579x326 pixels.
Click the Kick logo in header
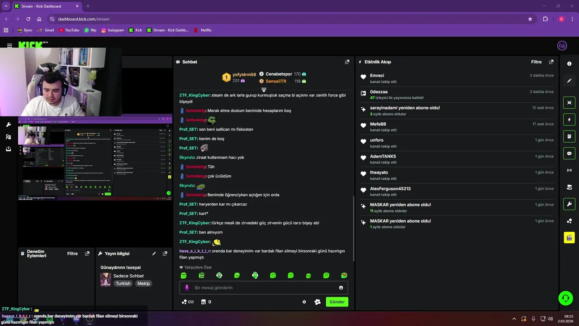pos(31,45)
